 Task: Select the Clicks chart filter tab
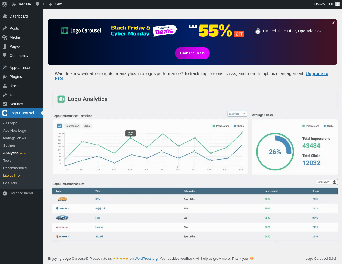(x=87, y=126)
